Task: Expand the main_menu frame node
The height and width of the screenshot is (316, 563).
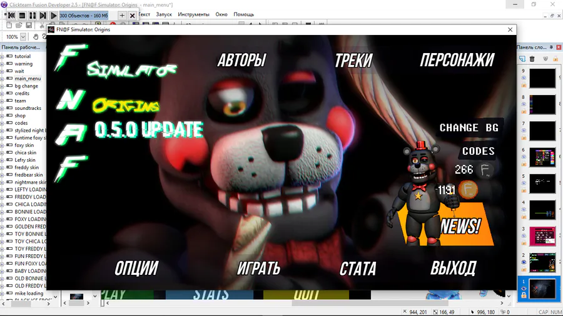Action: tap(2, 79)
